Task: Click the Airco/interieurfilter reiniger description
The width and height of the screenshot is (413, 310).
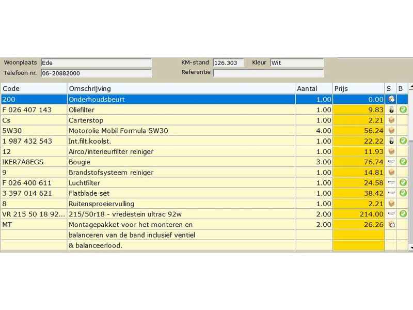Action: click(181, 151)
